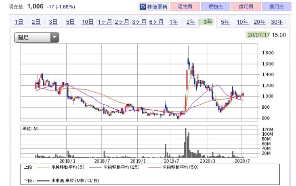This screenshot has height=186, width=296.
Task: Show the 20年 chart range
Action: click(260, 22)
